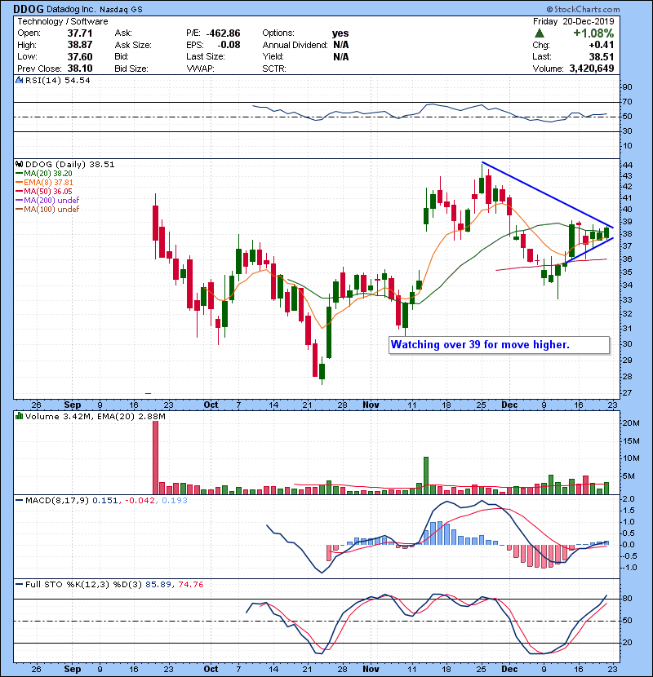Click the StockCharts.com credit text

(x=583, y=9)
